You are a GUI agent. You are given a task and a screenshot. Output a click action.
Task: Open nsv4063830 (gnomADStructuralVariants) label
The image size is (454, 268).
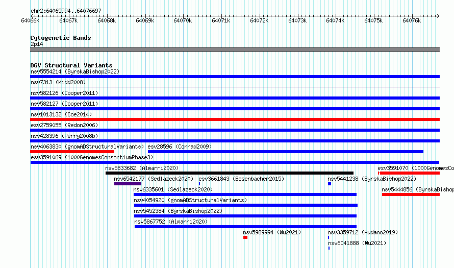(x=87, y=147)
